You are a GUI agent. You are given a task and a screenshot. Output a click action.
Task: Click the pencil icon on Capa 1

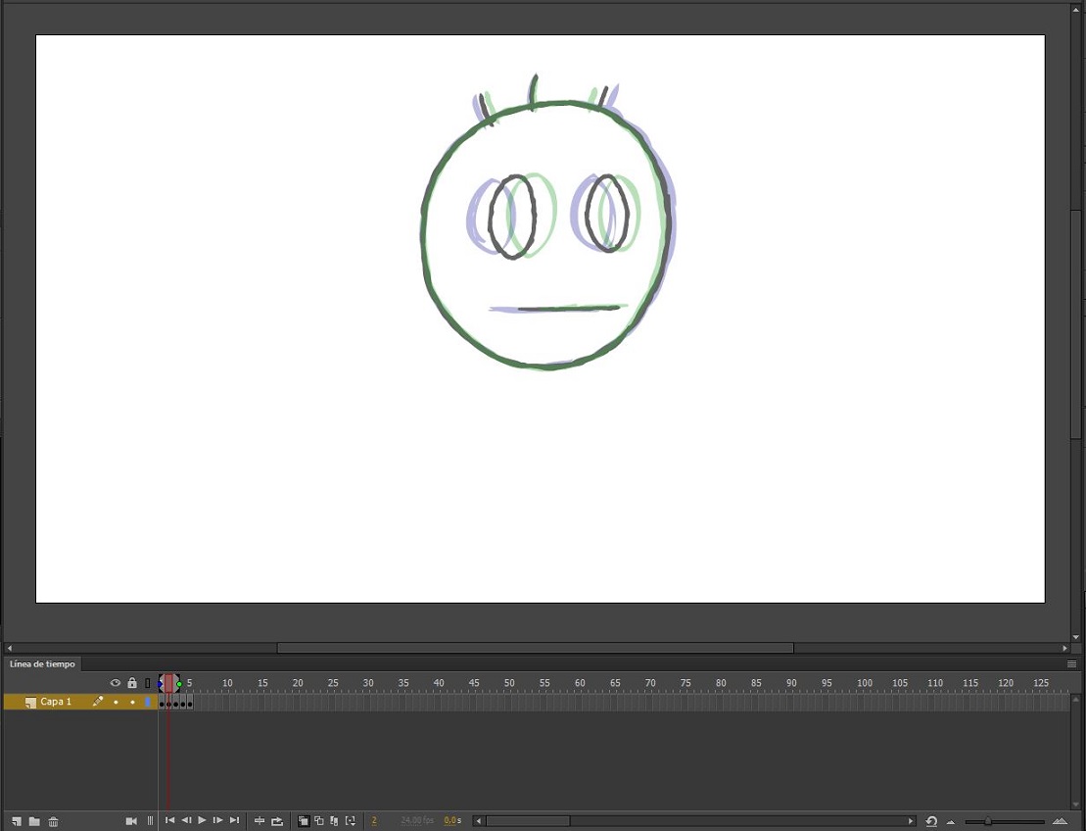tap(97, 702)
